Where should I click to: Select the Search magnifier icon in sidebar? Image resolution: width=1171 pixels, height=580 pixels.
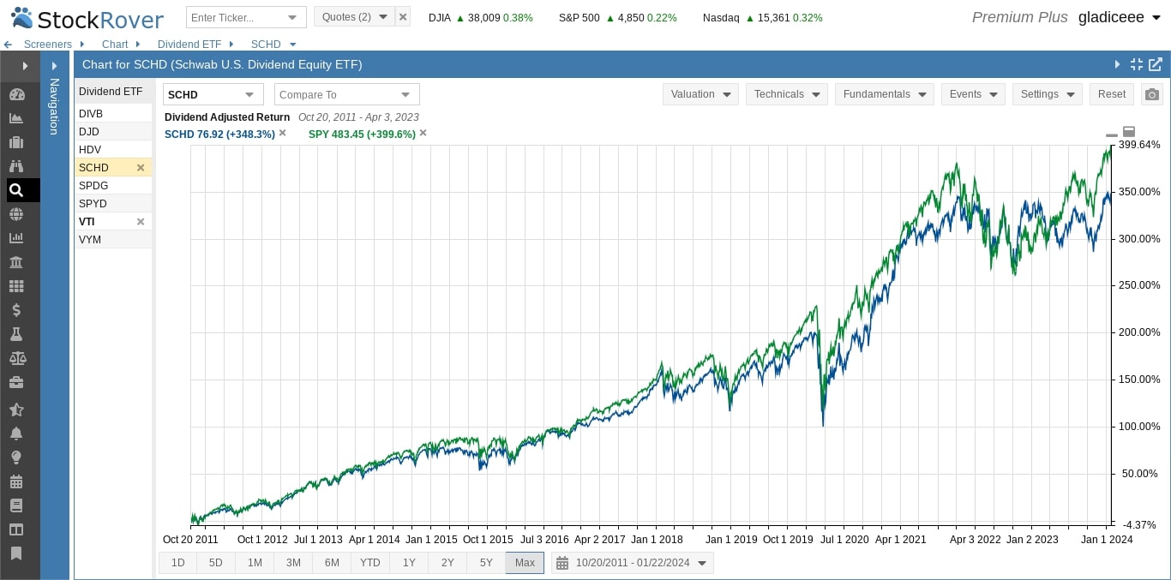[x=18, y=190]
